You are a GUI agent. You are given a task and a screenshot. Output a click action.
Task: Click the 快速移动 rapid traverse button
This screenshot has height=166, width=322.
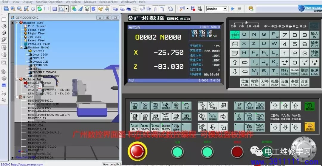point(213,116)
